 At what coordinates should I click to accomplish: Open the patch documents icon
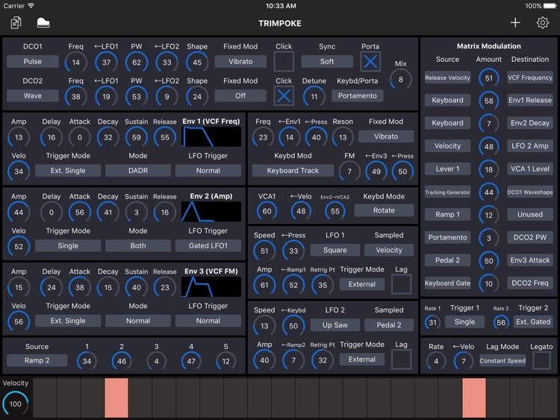coord(16,23)
